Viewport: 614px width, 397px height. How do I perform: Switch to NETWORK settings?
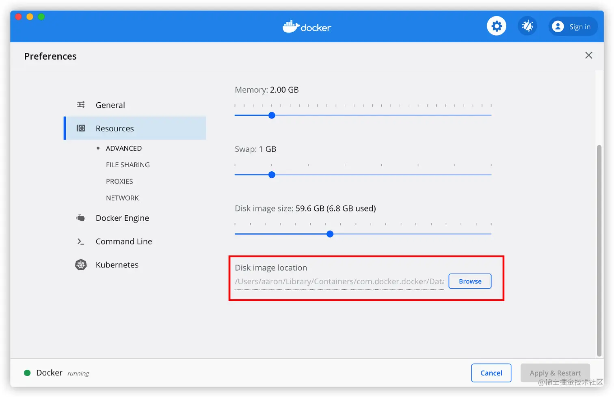coord(122,198)
